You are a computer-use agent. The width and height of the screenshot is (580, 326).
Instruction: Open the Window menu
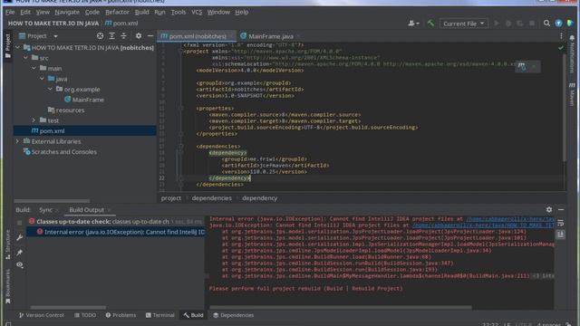click(218, 12)
